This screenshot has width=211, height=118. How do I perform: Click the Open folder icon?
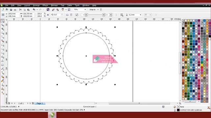[7, 10]
